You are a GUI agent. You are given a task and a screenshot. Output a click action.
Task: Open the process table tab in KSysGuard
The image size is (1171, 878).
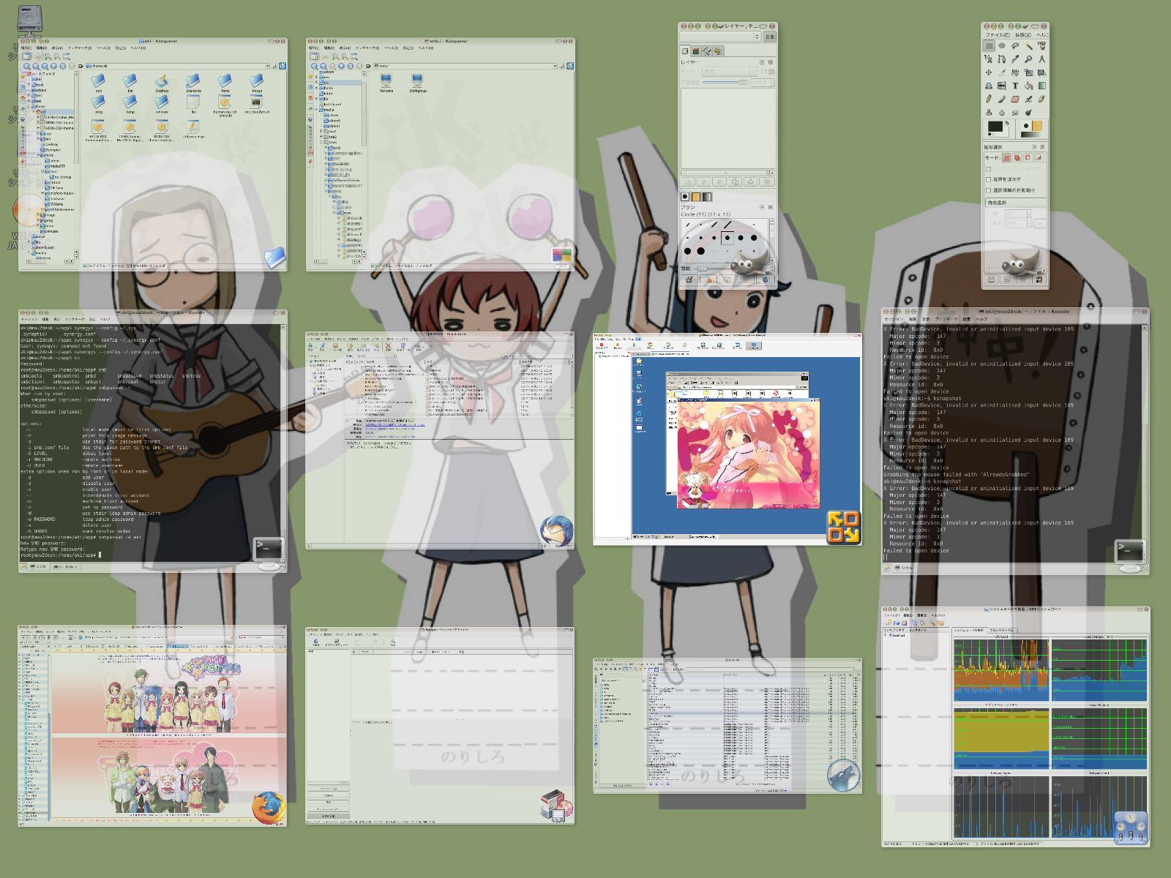[1002, 631]
